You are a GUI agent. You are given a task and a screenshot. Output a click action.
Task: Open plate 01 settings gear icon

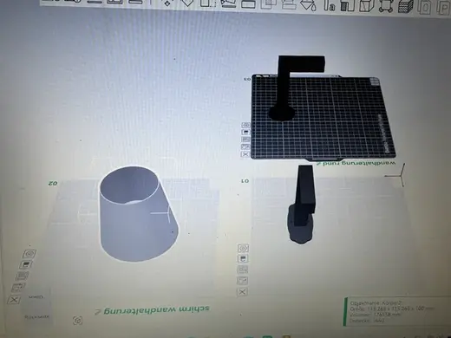tap(243, 248)
